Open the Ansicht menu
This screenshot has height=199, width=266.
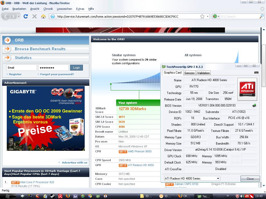[35, 9]
